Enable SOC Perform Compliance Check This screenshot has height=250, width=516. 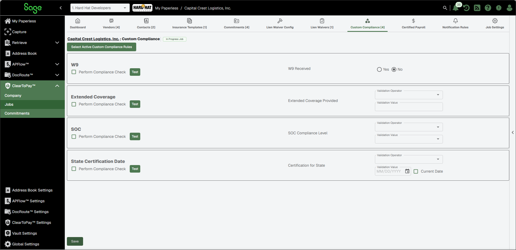(74, 137)
